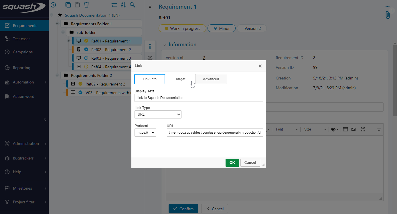This screenshot has width=397, height=214.
Task: Open the Protocol dropdown
Action: click(x=145, y=133)
